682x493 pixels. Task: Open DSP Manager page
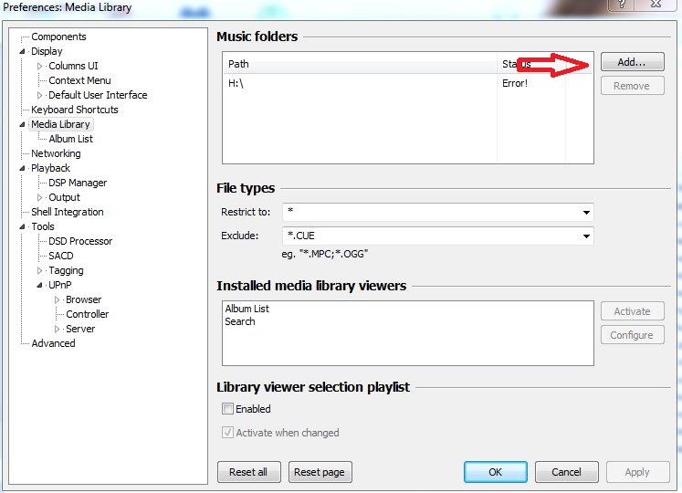78,183
